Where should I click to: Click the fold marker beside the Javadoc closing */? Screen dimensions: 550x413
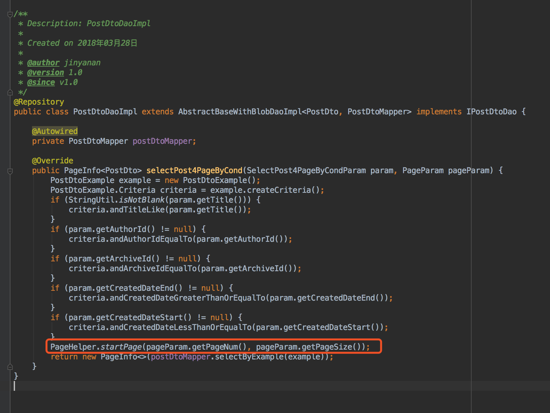point(10,92)
